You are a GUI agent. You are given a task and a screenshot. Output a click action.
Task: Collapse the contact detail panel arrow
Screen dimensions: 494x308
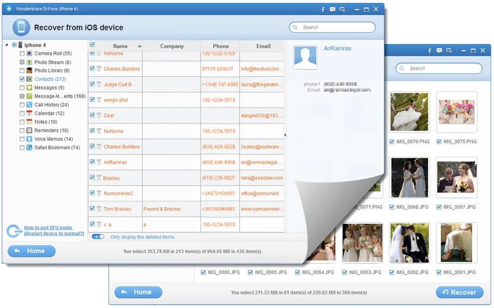[285, 135]
